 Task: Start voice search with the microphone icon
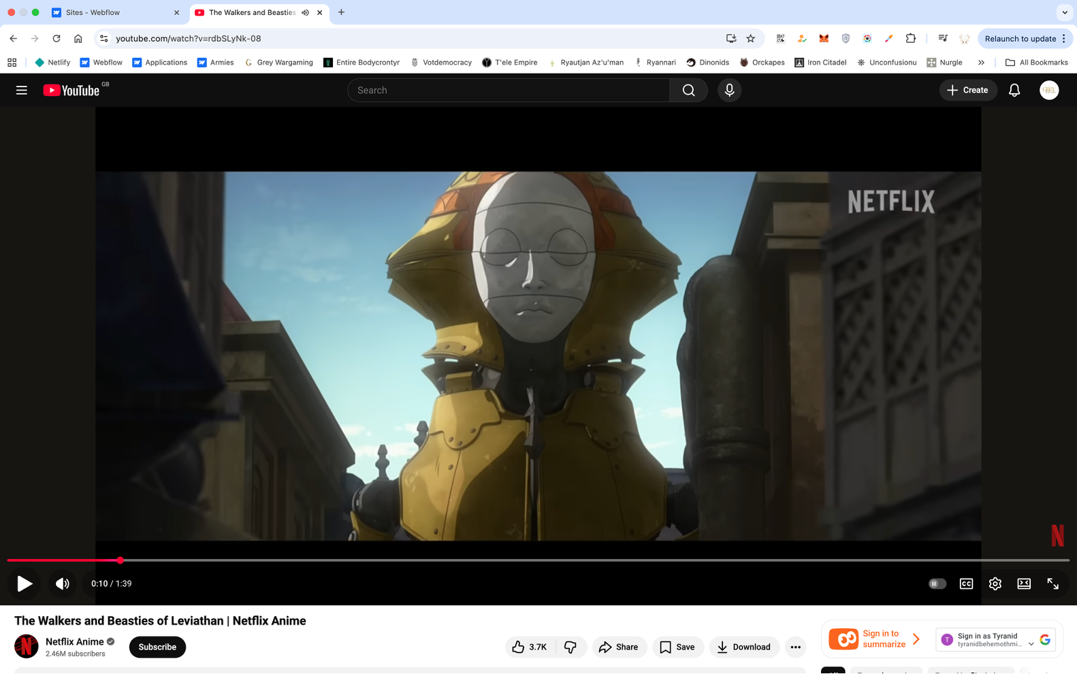[729, 90]
